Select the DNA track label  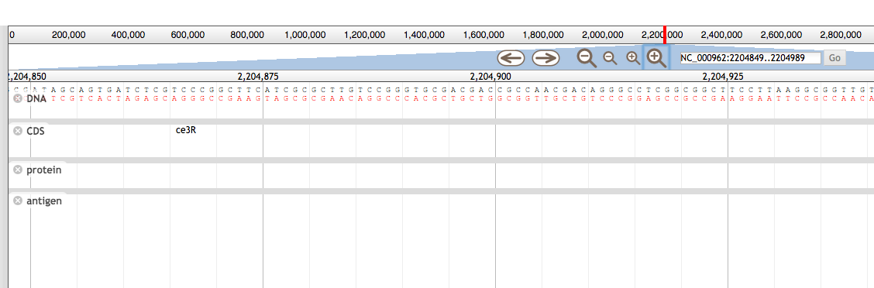36,98
